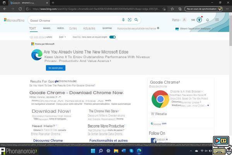Open The Chrome Web Store link
The width and height of the screenshot is (232, 155).
(103, 111)
